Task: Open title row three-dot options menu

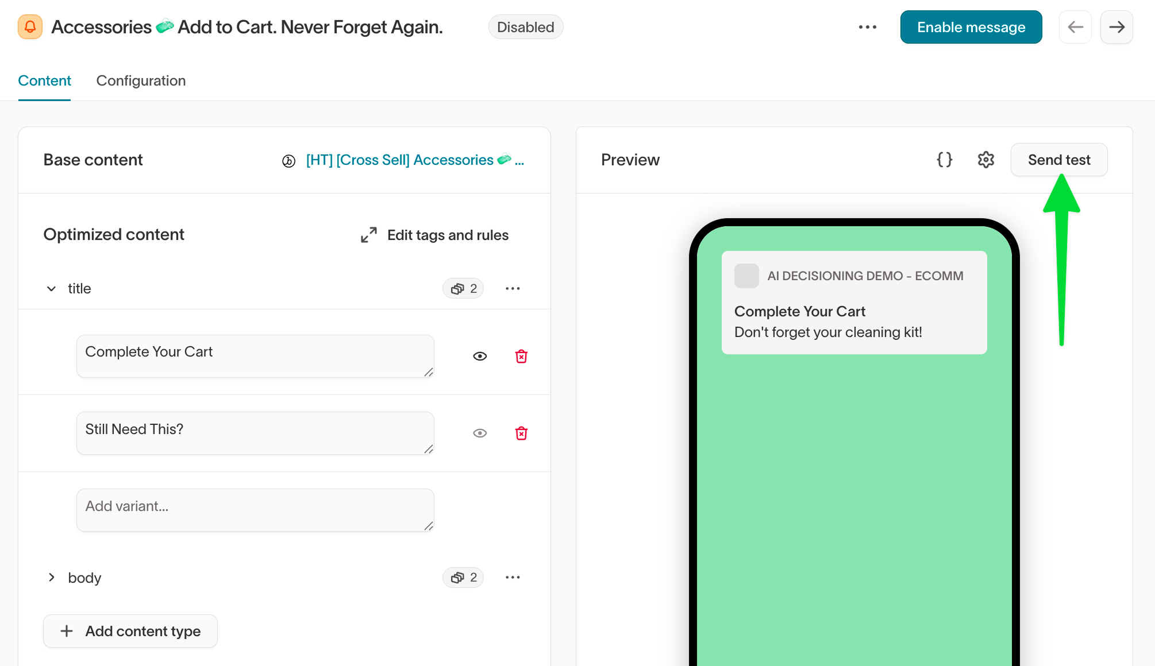Action: (x=513, y=288)
